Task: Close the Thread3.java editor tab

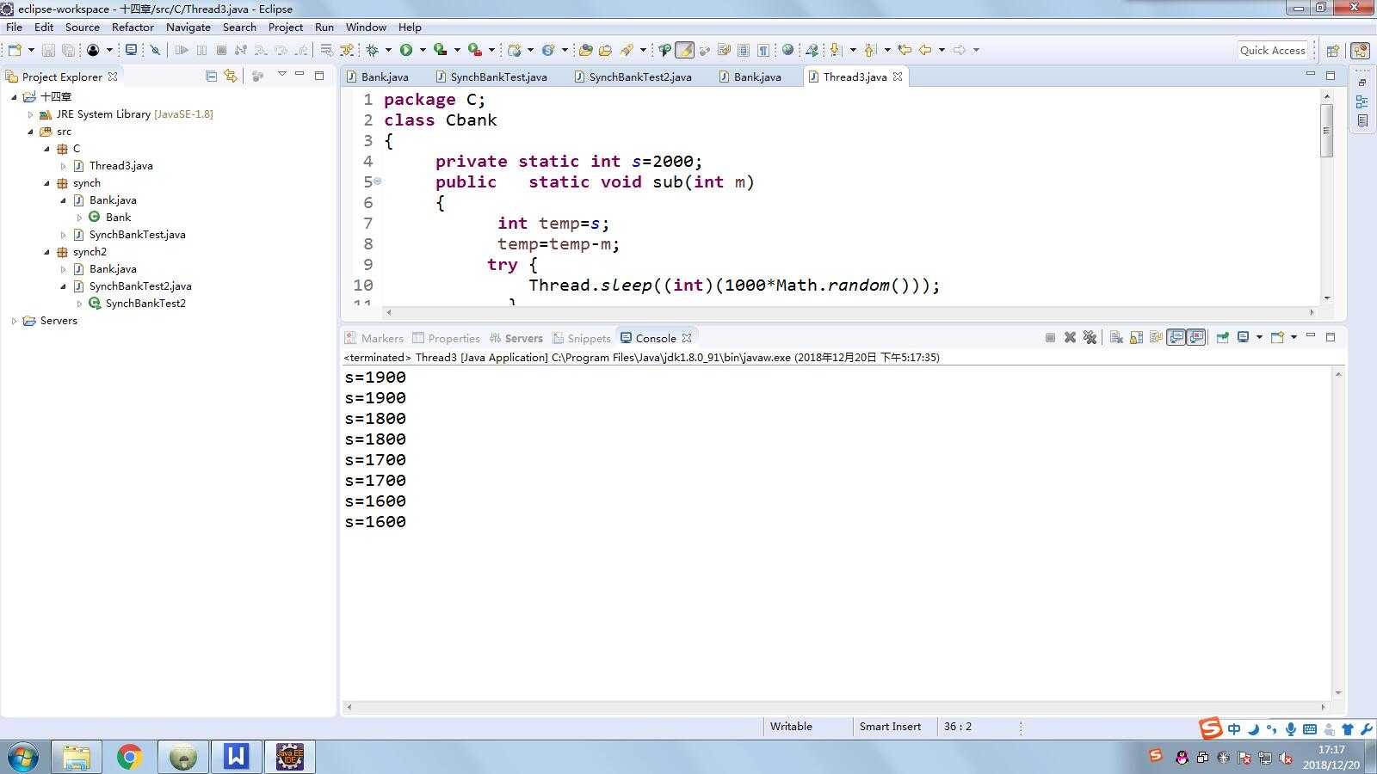Action: pos(898,77)
